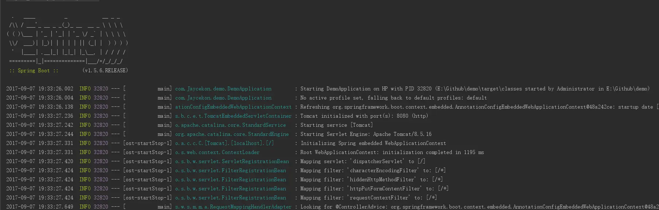Click logger 'o.a.c.c.C.[Tomcat].[localhost].[/]'

click(x=224, y=143)
